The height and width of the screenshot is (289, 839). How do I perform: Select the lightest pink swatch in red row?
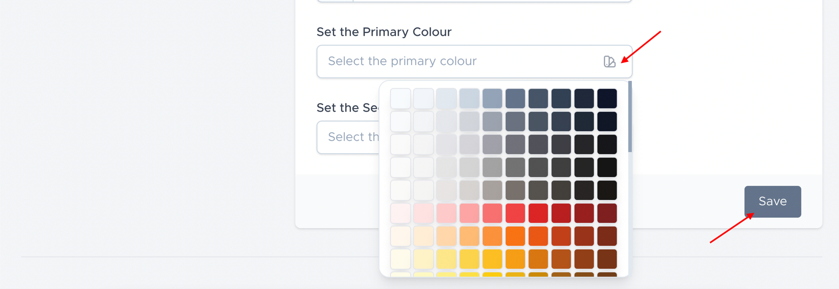[x=400, y=213]
